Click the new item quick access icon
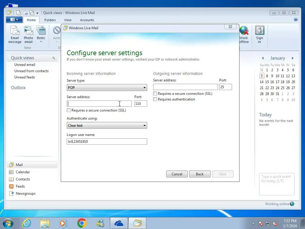This screenshot has width=305, height=229. pos(19,13)
